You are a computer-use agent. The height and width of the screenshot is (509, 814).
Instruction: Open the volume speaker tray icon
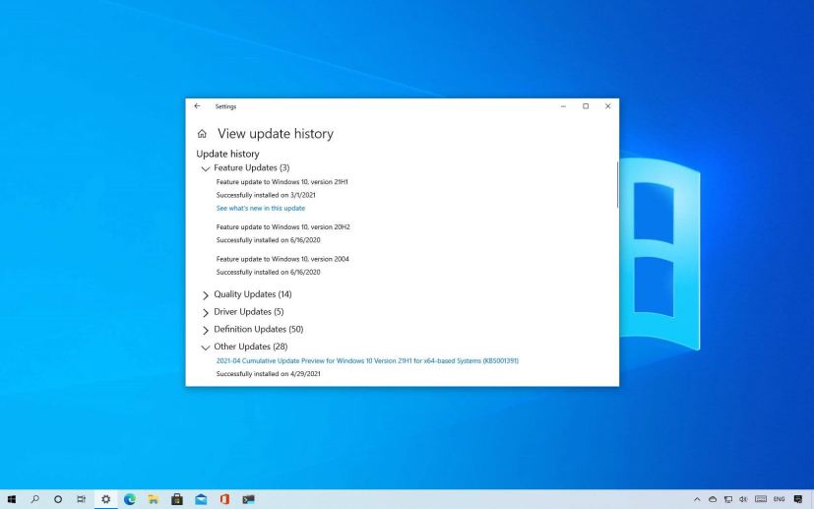click(x=743, y=499)
